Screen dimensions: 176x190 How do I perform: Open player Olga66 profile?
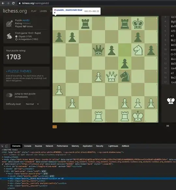25,36
